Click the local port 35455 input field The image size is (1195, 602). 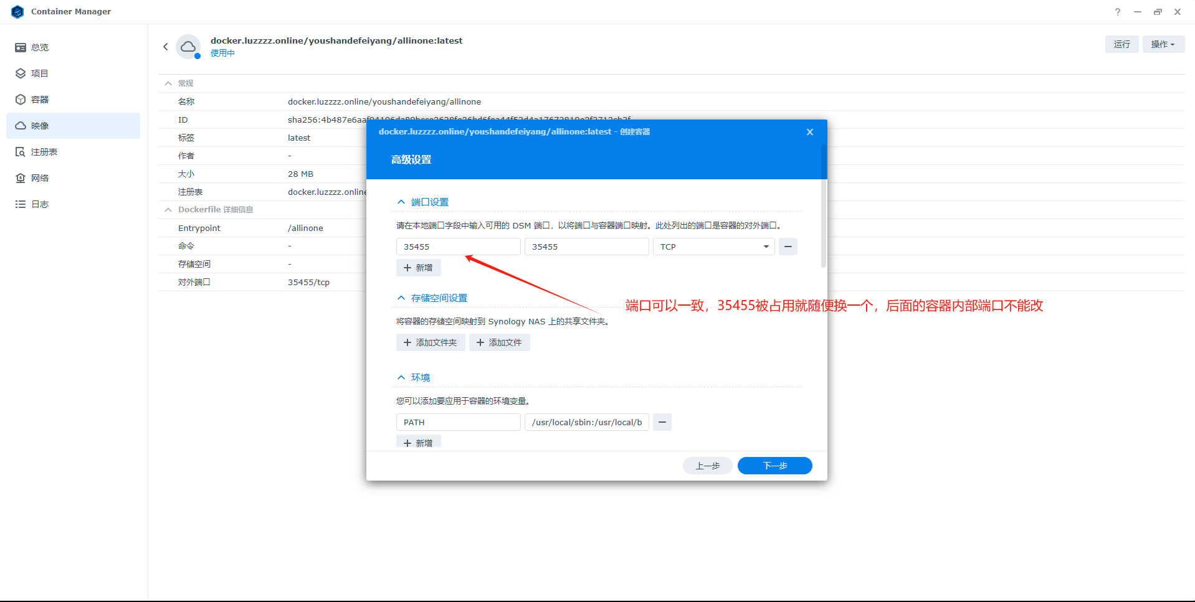458,247
